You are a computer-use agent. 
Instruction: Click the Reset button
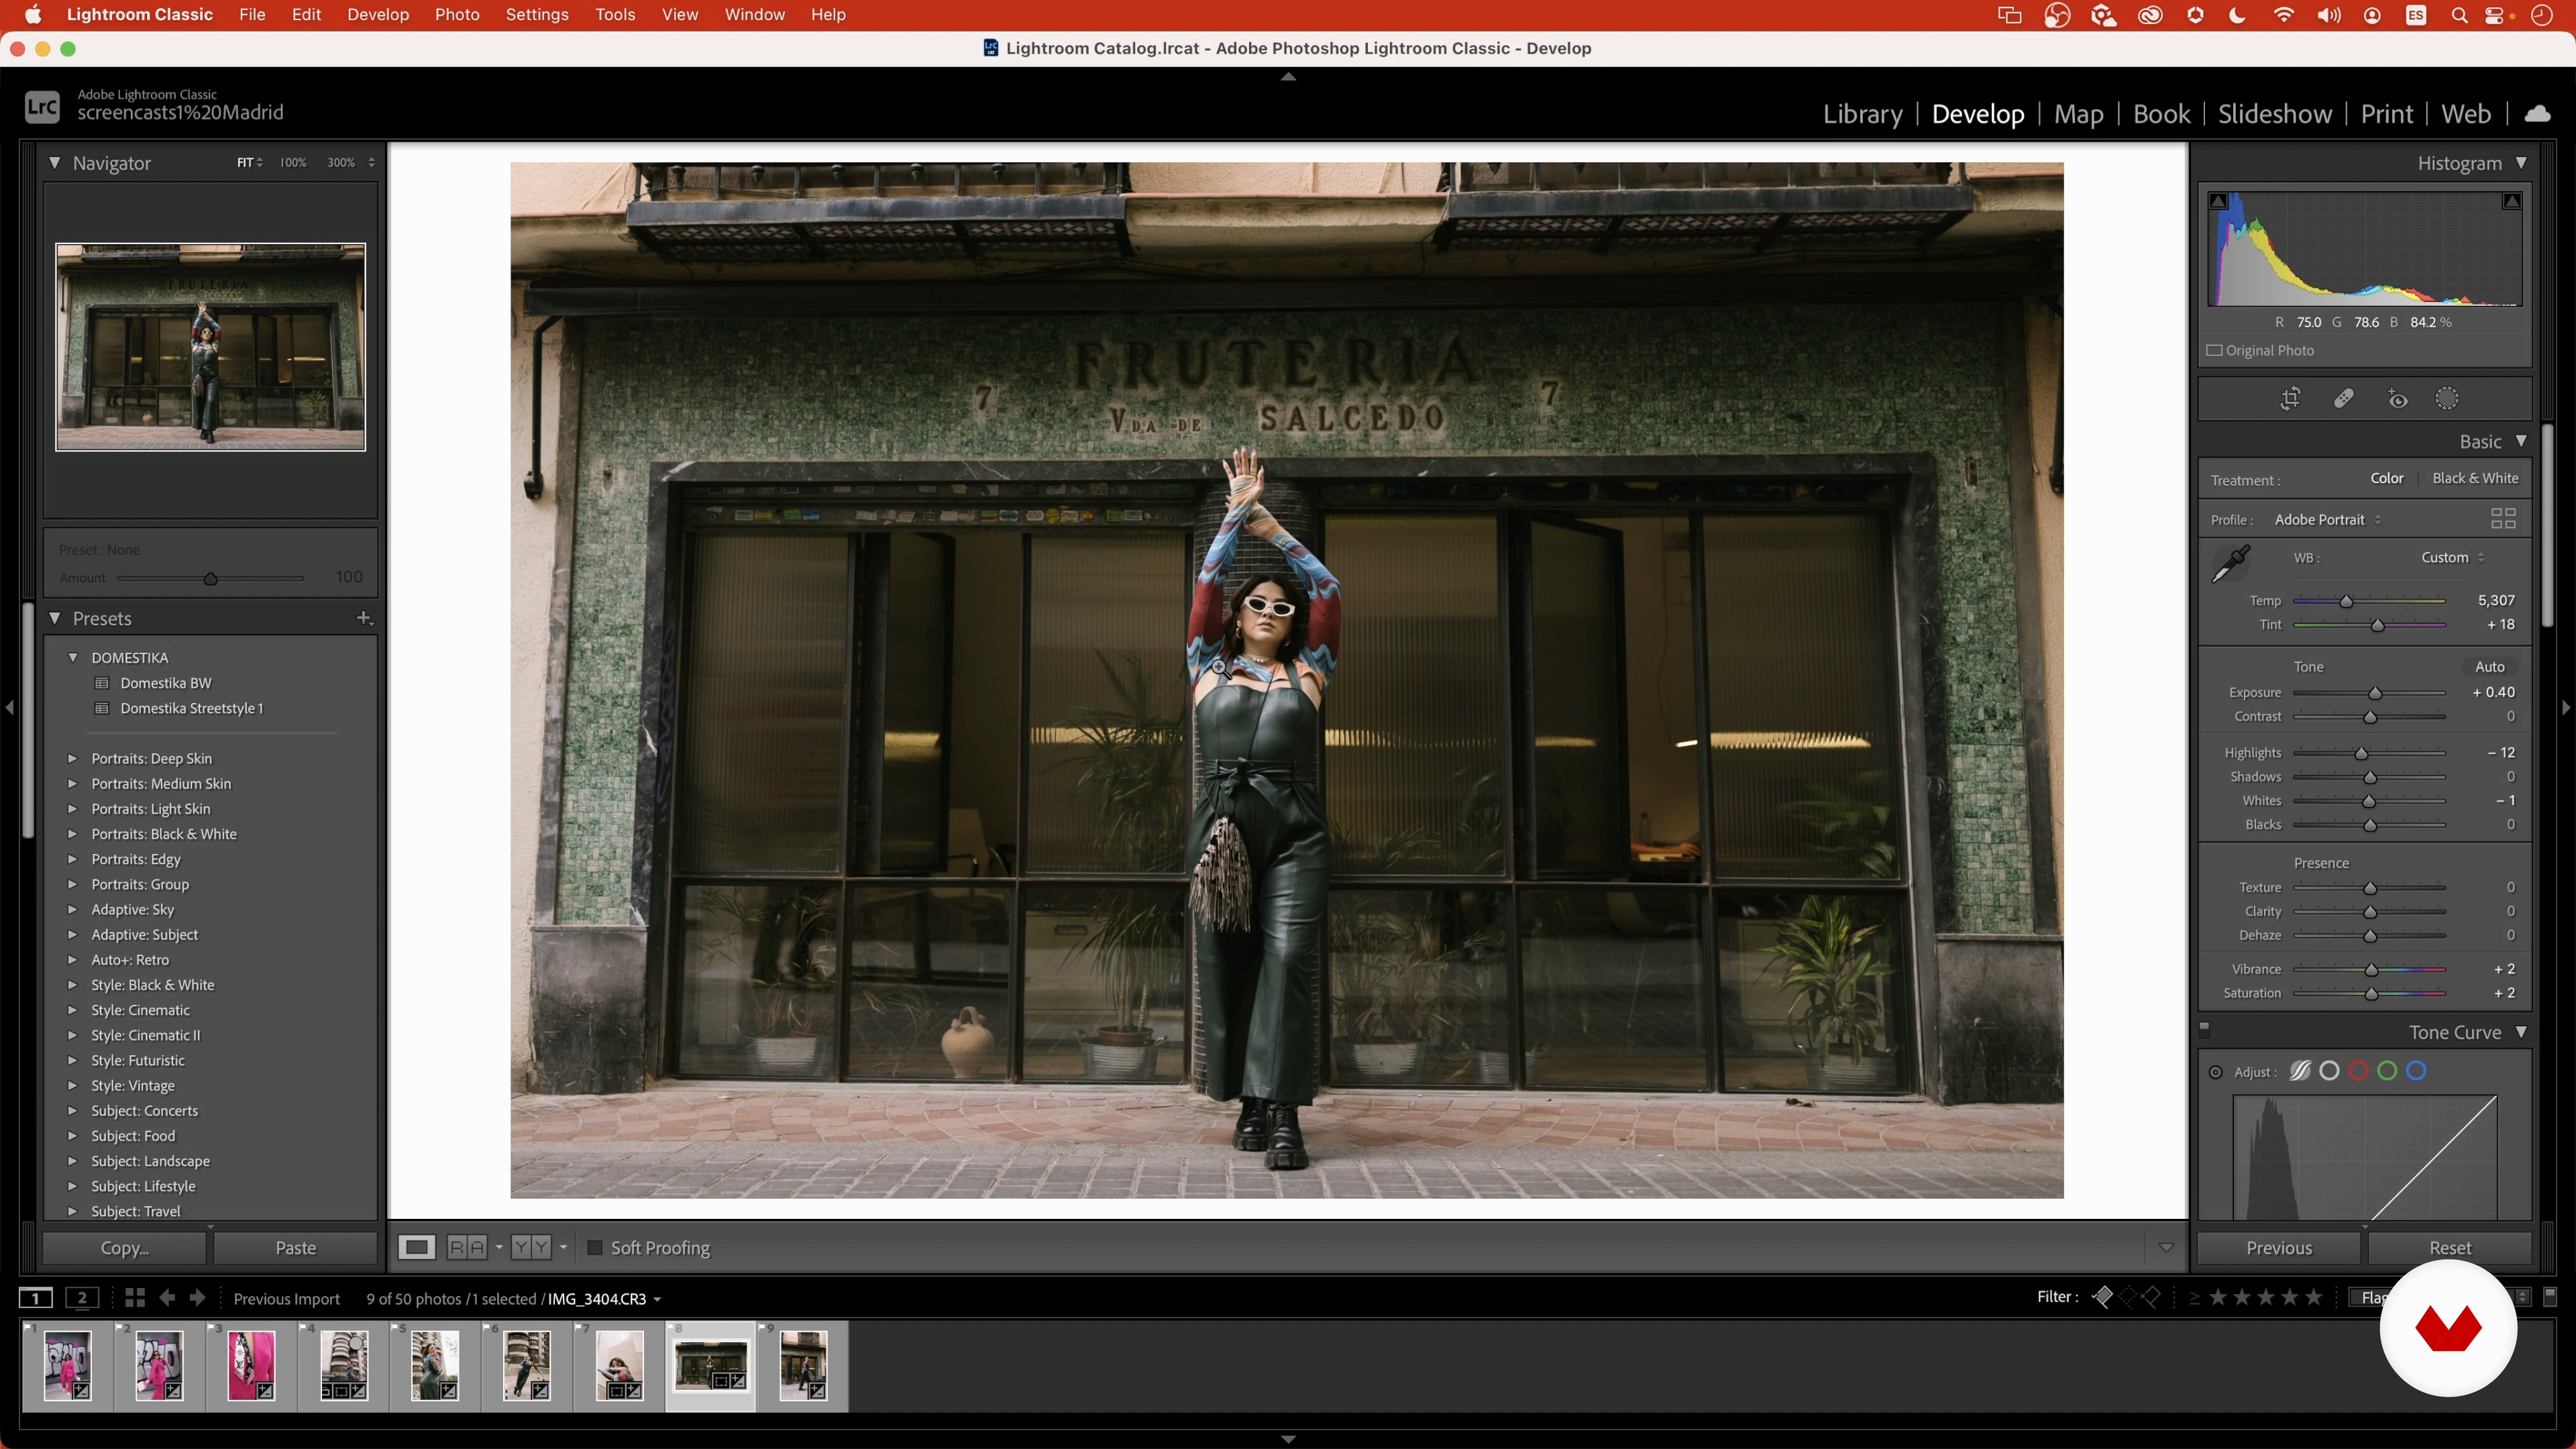[2450, 1247]
